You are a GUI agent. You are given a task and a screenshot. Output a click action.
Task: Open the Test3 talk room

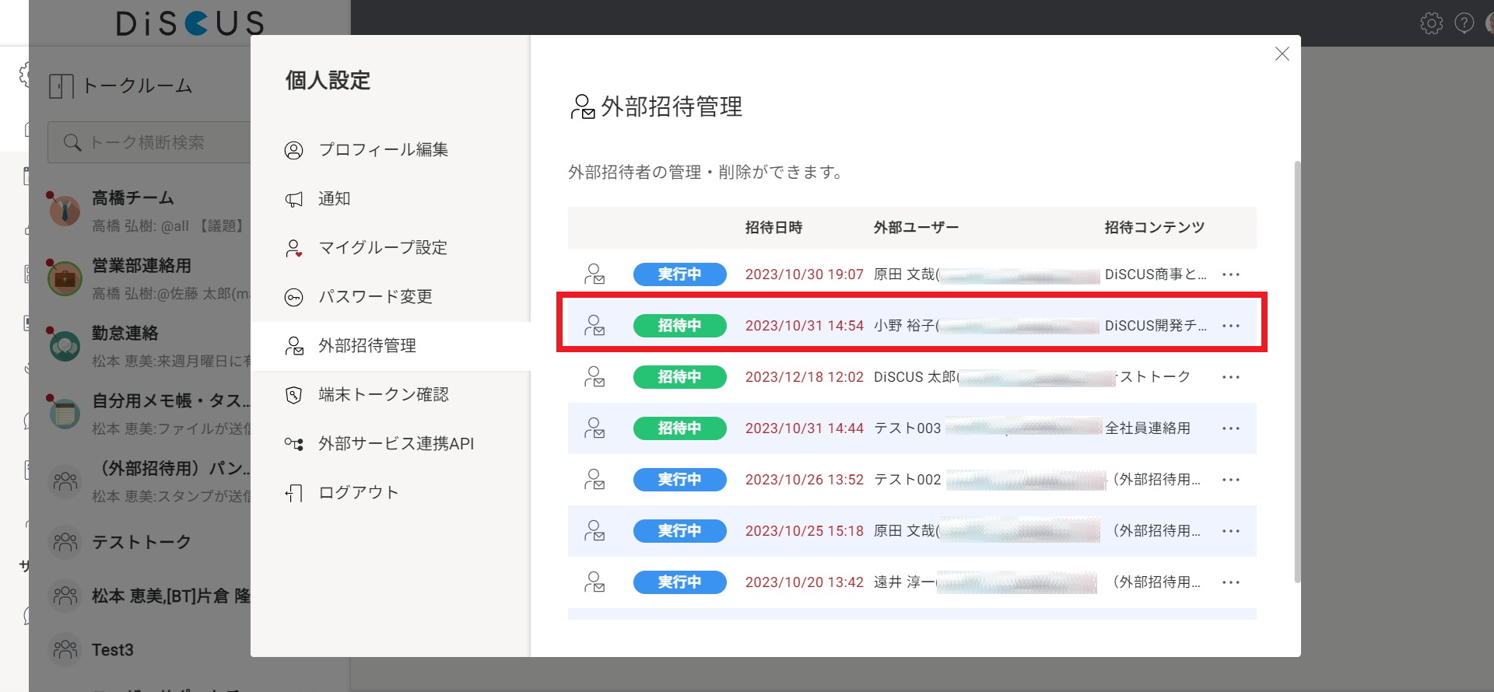148,650
